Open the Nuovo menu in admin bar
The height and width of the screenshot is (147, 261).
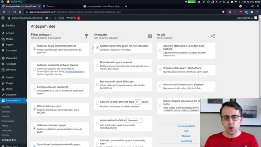coord(59,18)
